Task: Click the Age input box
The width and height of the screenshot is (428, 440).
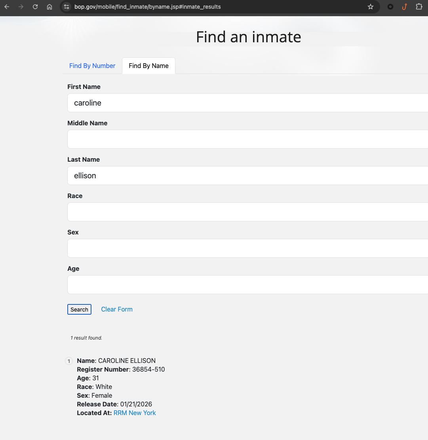Action: point(247,285)
